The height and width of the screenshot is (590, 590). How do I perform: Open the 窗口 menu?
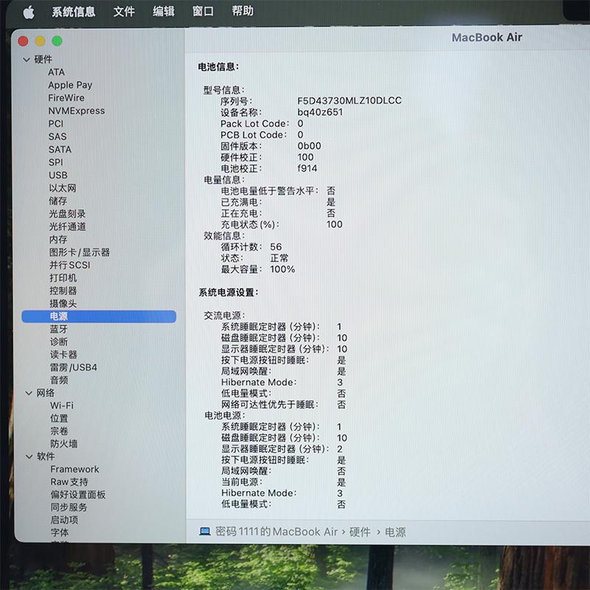[x=203, y=11]
